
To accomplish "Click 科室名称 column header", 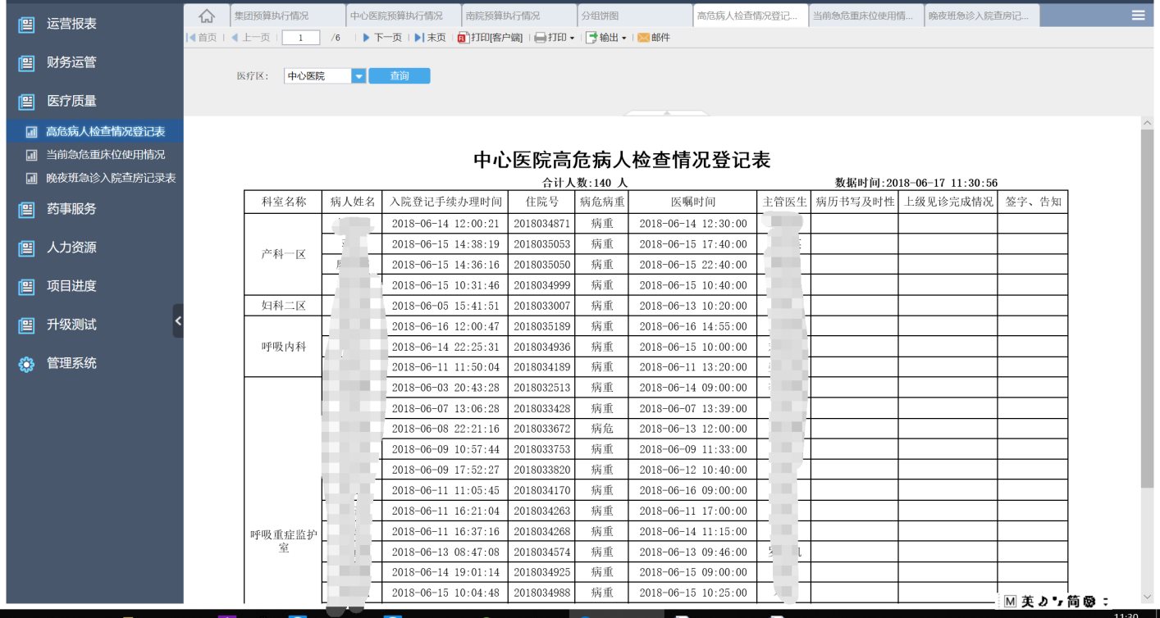I will [284, 202].
